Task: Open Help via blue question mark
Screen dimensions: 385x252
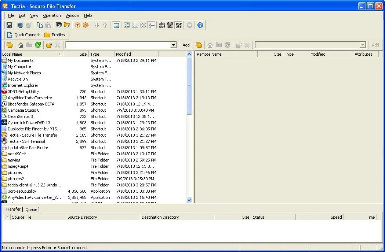Action: [200, 25]
